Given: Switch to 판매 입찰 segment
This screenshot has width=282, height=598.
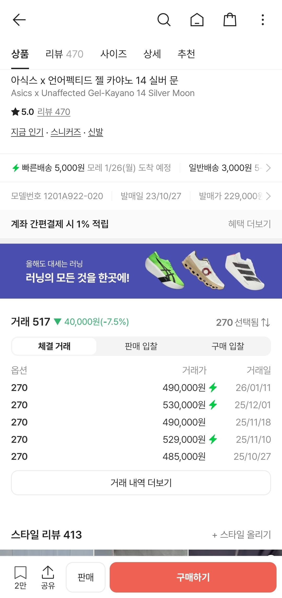Looking at the screenshot, I should click(141, 346).
